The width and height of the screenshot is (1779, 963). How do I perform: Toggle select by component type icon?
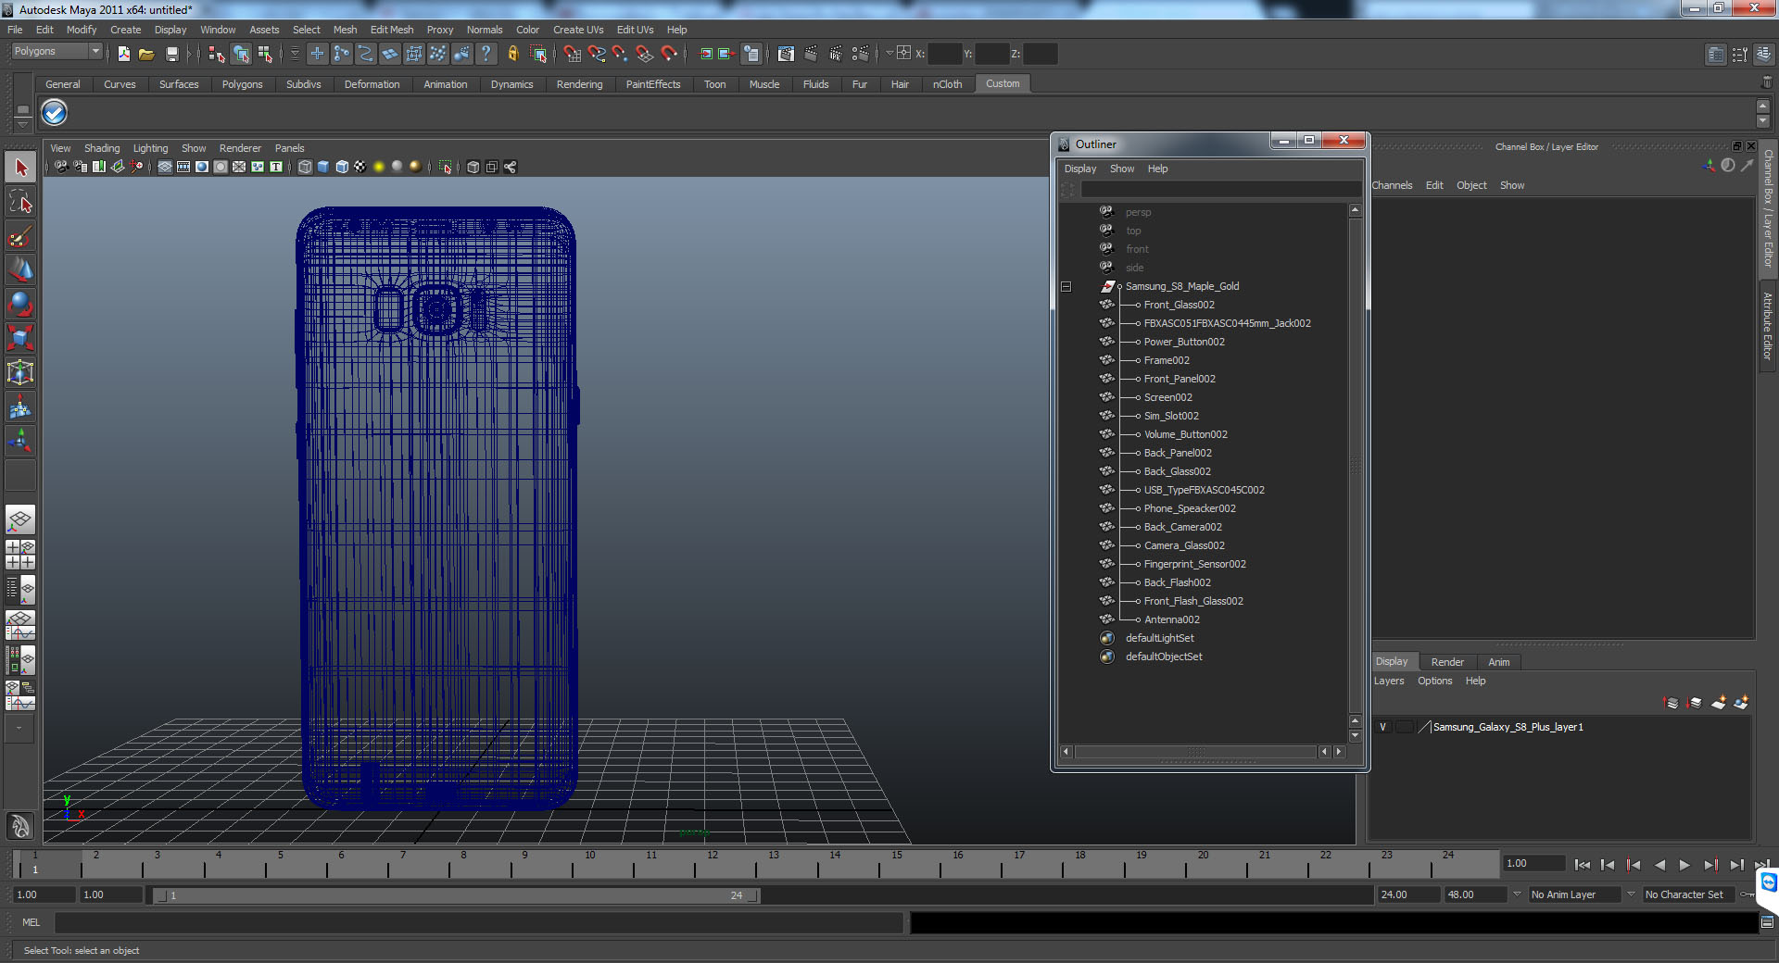pos(265,54)
